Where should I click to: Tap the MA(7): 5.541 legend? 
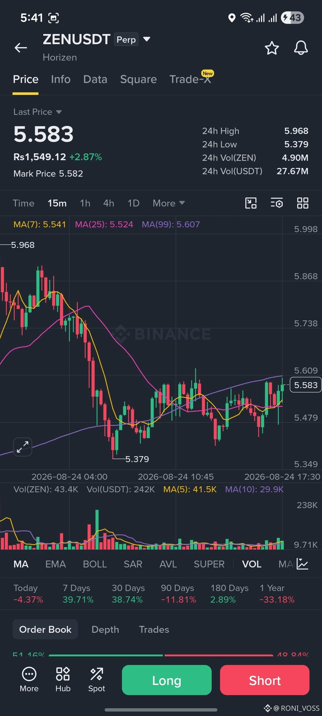40,224
